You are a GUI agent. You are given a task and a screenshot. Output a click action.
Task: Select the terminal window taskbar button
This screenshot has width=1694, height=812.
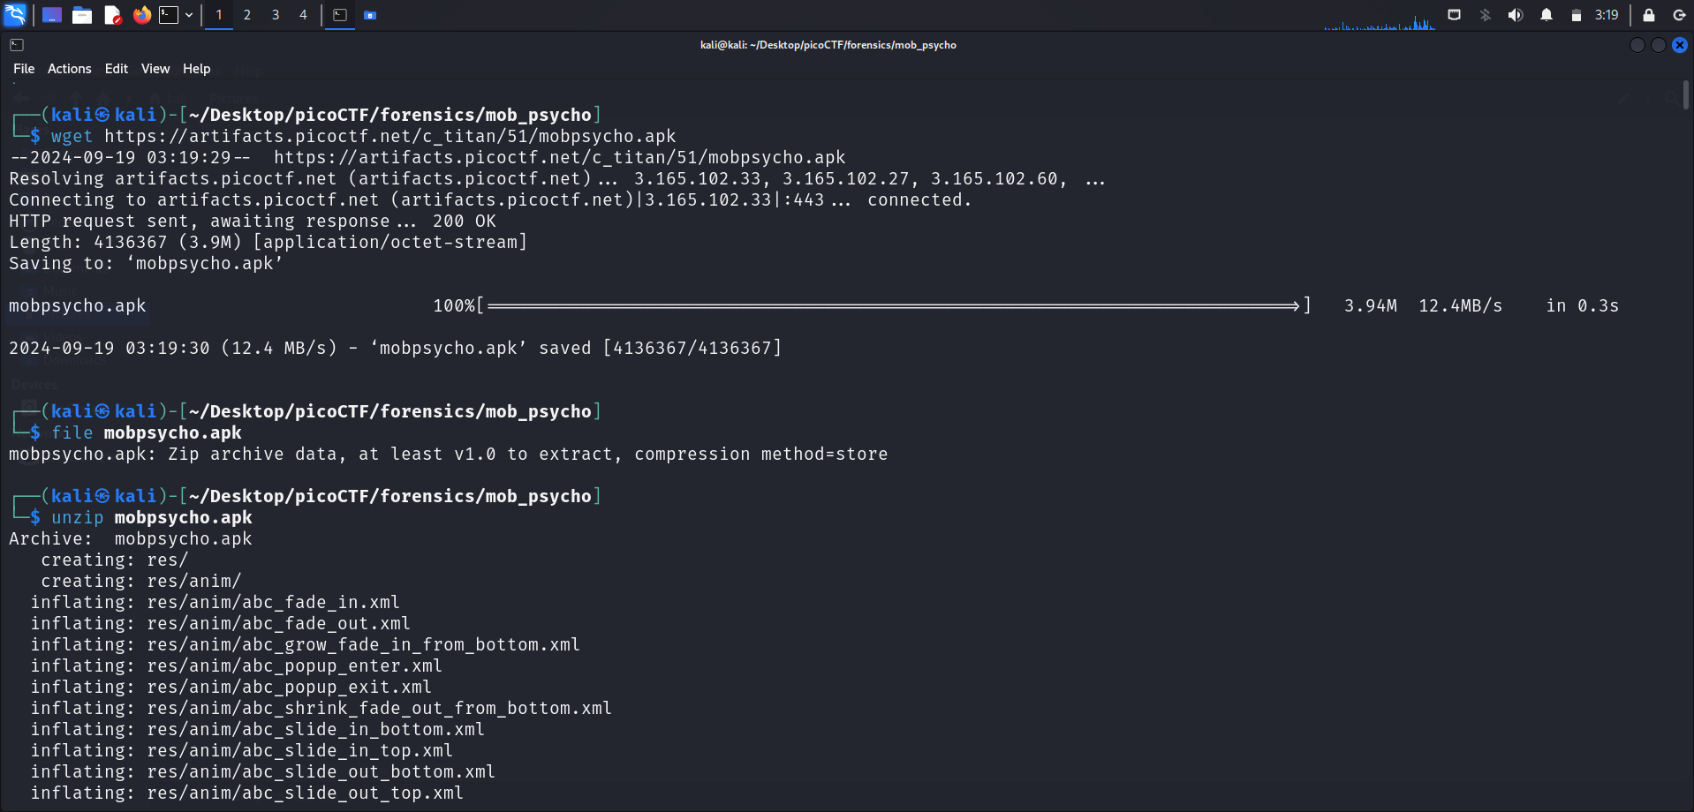(x=340, y=15)
